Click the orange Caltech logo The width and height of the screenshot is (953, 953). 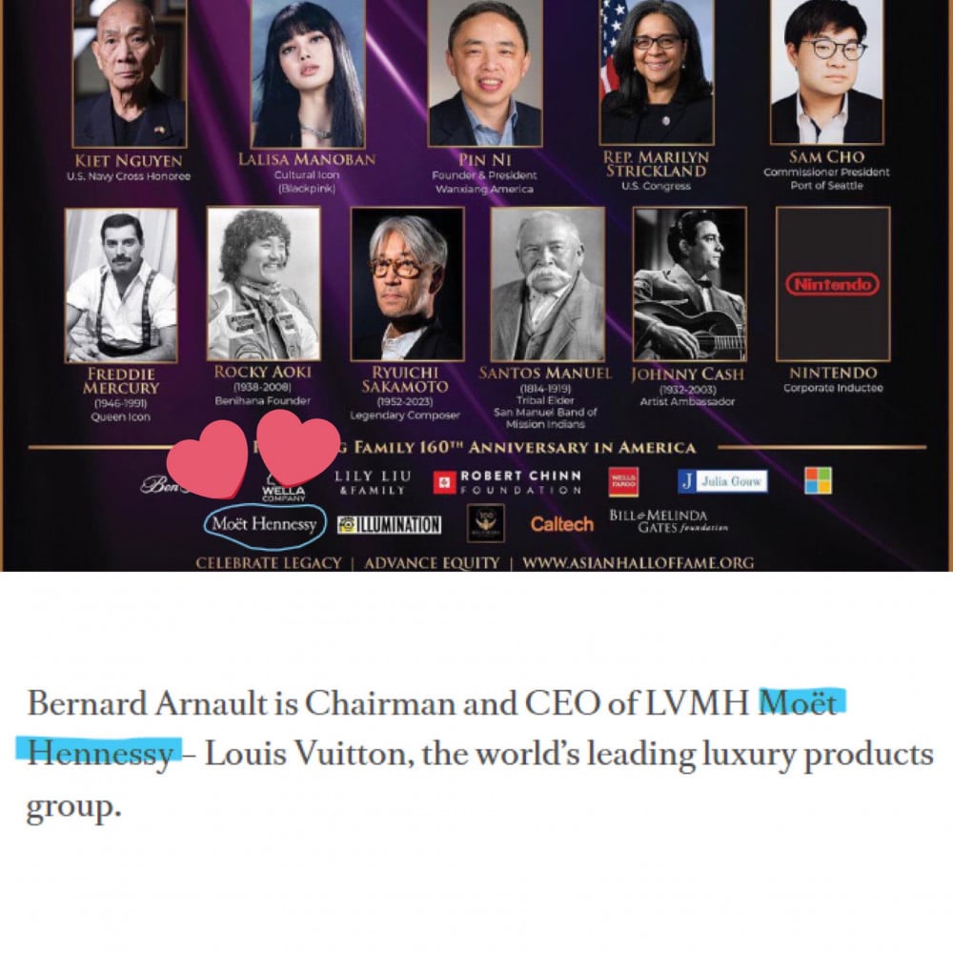point(561,524)
